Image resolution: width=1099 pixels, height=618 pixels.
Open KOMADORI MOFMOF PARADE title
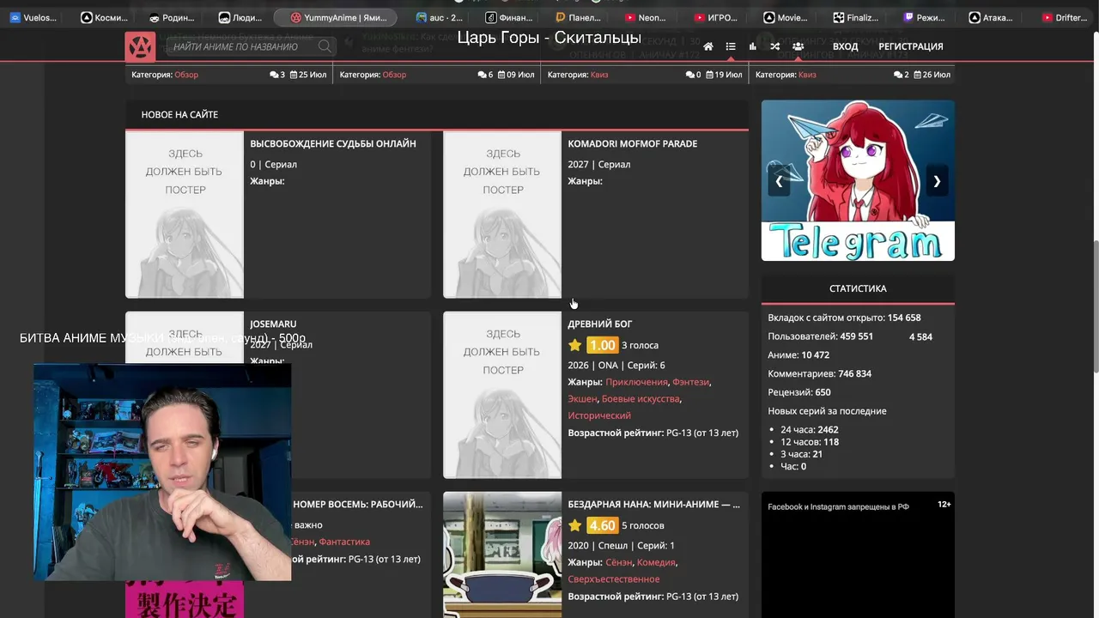pyautogui.click(x=633, y=143)
